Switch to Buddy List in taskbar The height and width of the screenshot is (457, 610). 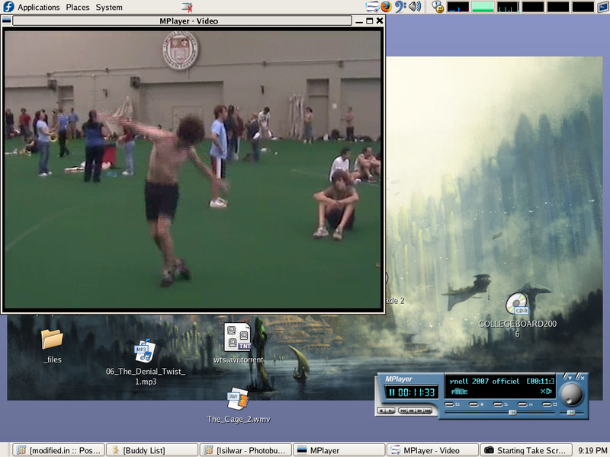tap(151, 450)
